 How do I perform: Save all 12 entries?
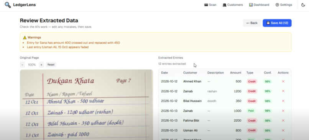[277, 23]
